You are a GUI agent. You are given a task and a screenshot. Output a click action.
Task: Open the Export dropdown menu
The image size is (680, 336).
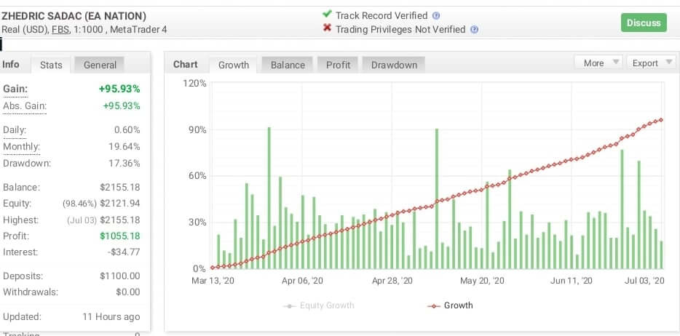pyautogui.click(x=650, y=63)
